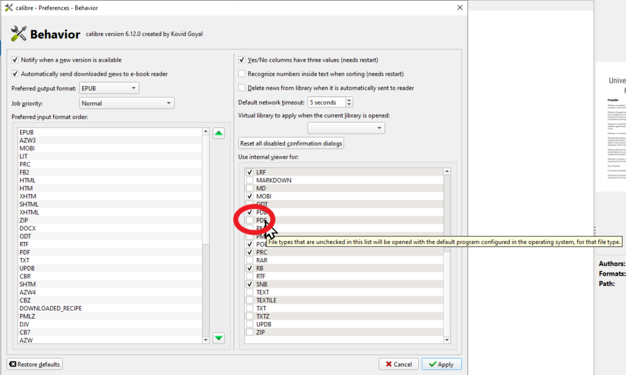Move selected format down with green arrow
Screen dimensions: 626x375
coord(219,338)
